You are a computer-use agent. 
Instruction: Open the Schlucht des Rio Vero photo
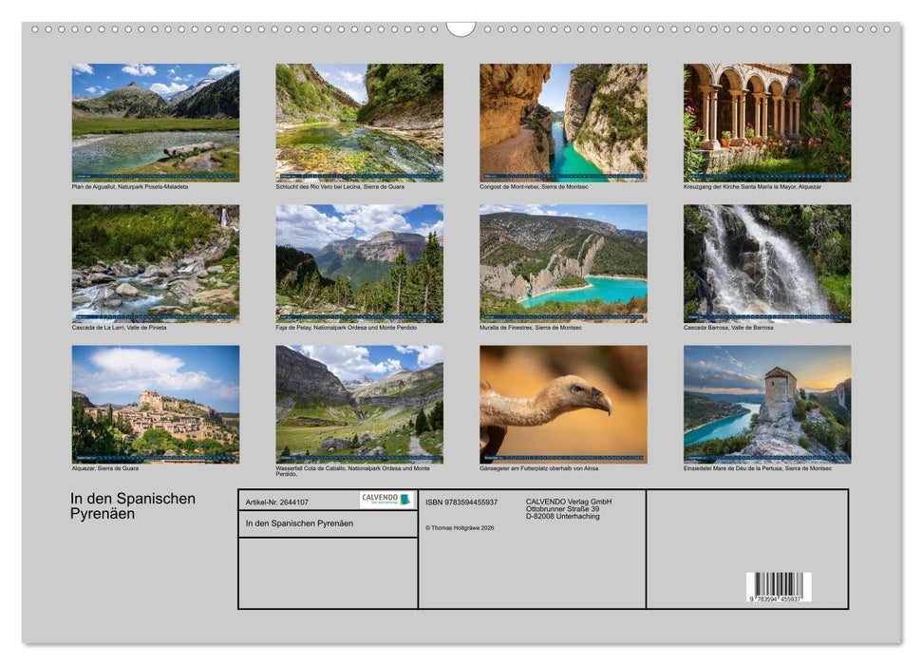pyautogui.click(x=359, y=123)
